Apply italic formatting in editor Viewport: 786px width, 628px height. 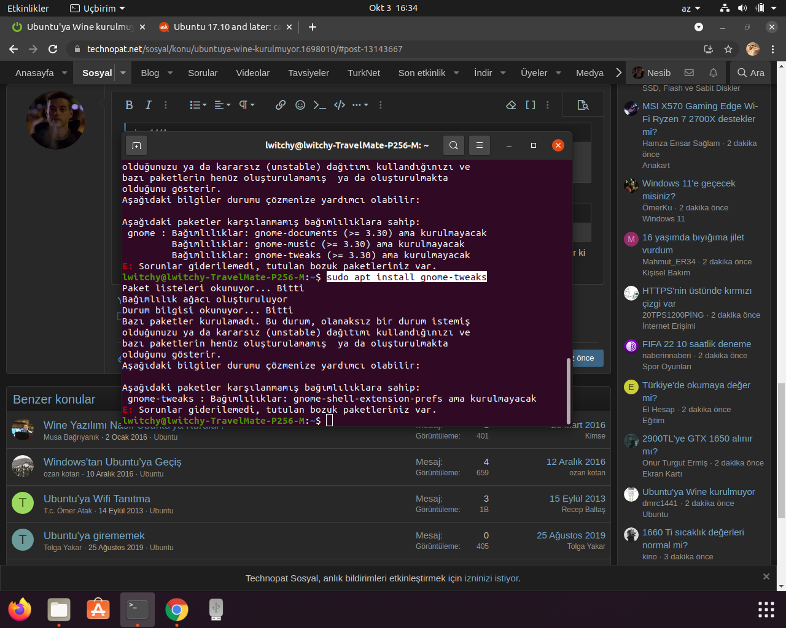click(x=148, y=105)
